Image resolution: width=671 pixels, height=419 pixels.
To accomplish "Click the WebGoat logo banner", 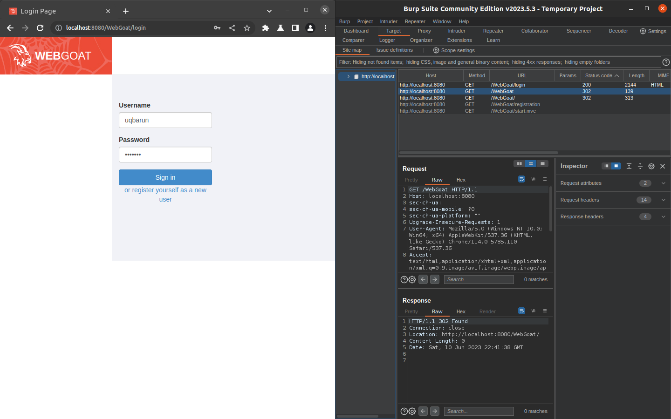I will tap(56, 56).
